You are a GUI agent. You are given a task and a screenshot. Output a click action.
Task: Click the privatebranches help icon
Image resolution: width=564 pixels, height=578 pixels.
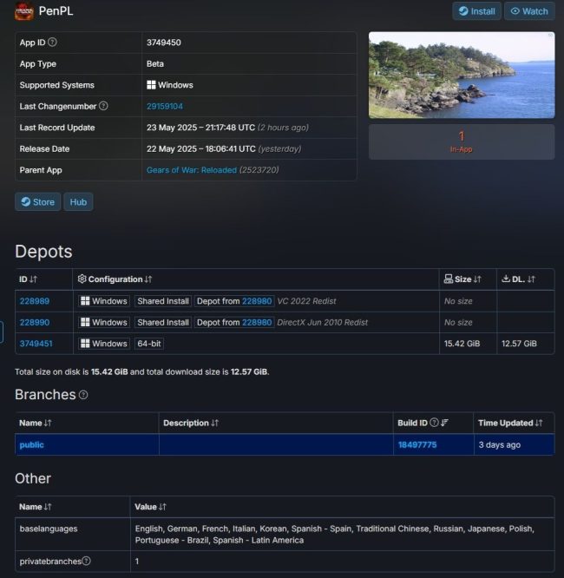click(x=86, y=561)
